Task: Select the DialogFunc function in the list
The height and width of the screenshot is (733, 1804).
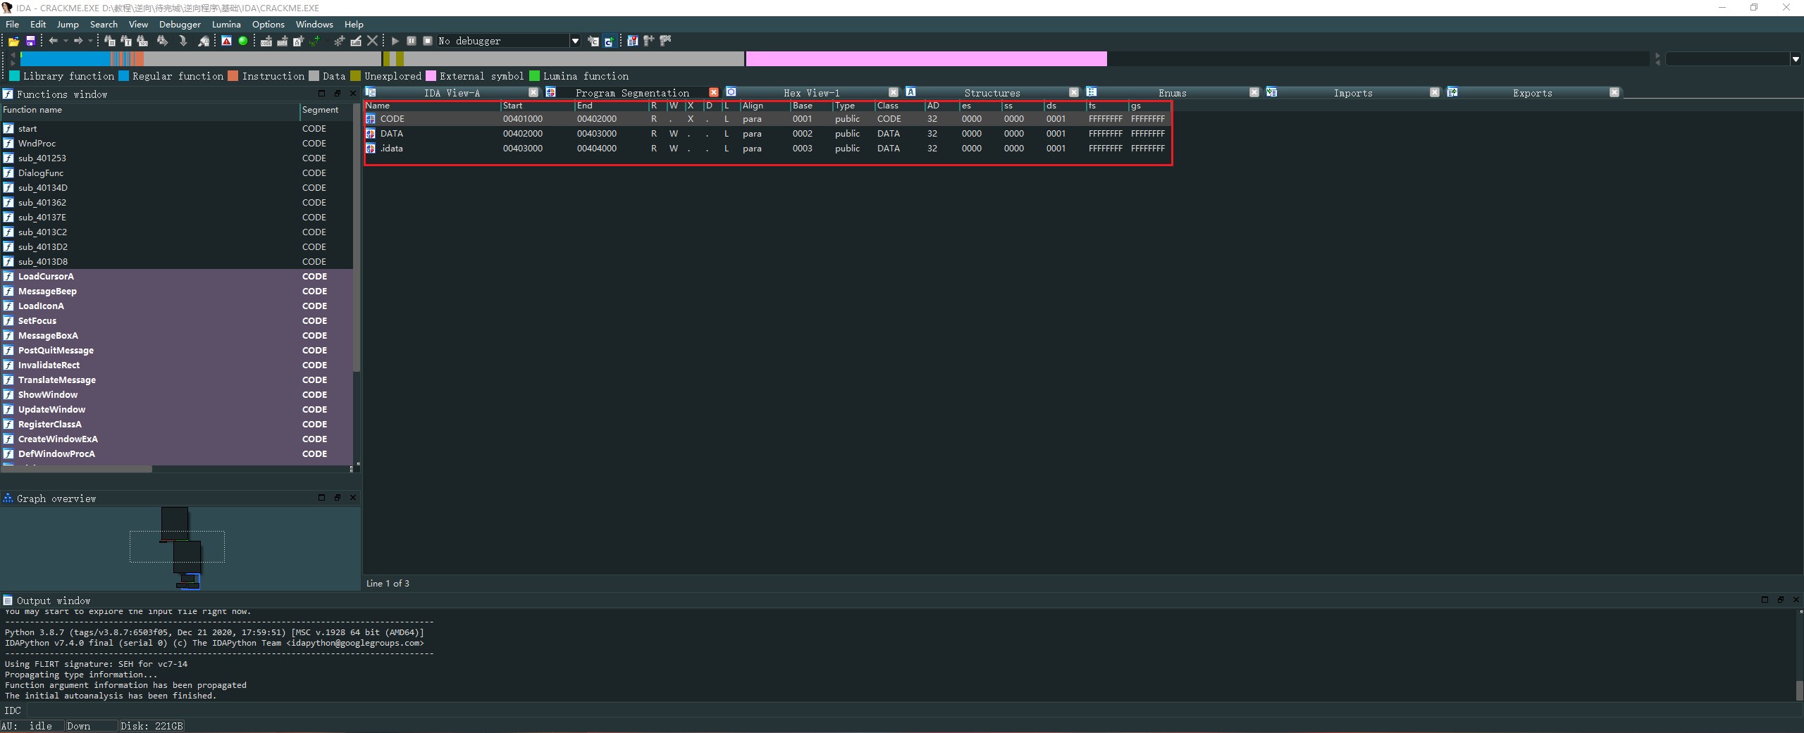Action: click(41, 173)
